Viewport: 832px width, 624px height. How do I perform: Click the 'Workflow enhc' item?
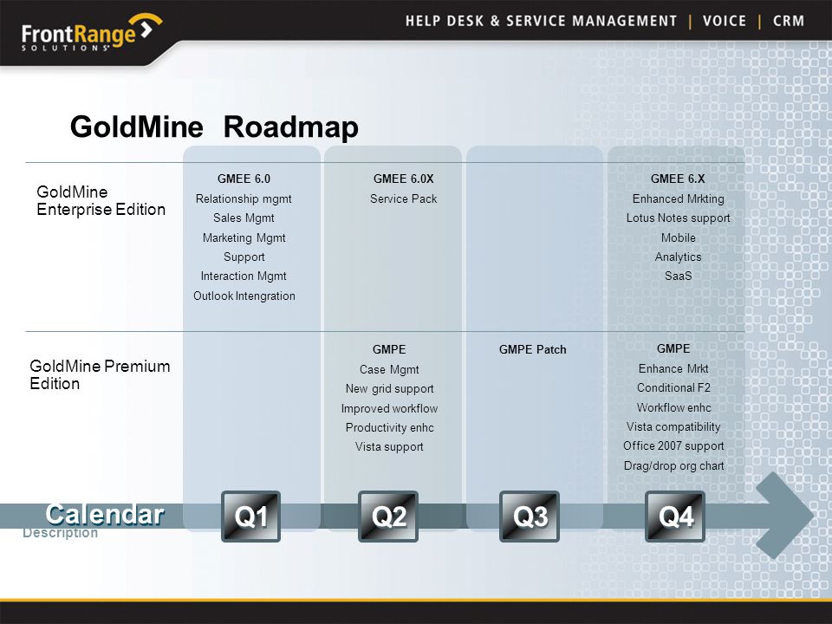[x=674, y=407]
